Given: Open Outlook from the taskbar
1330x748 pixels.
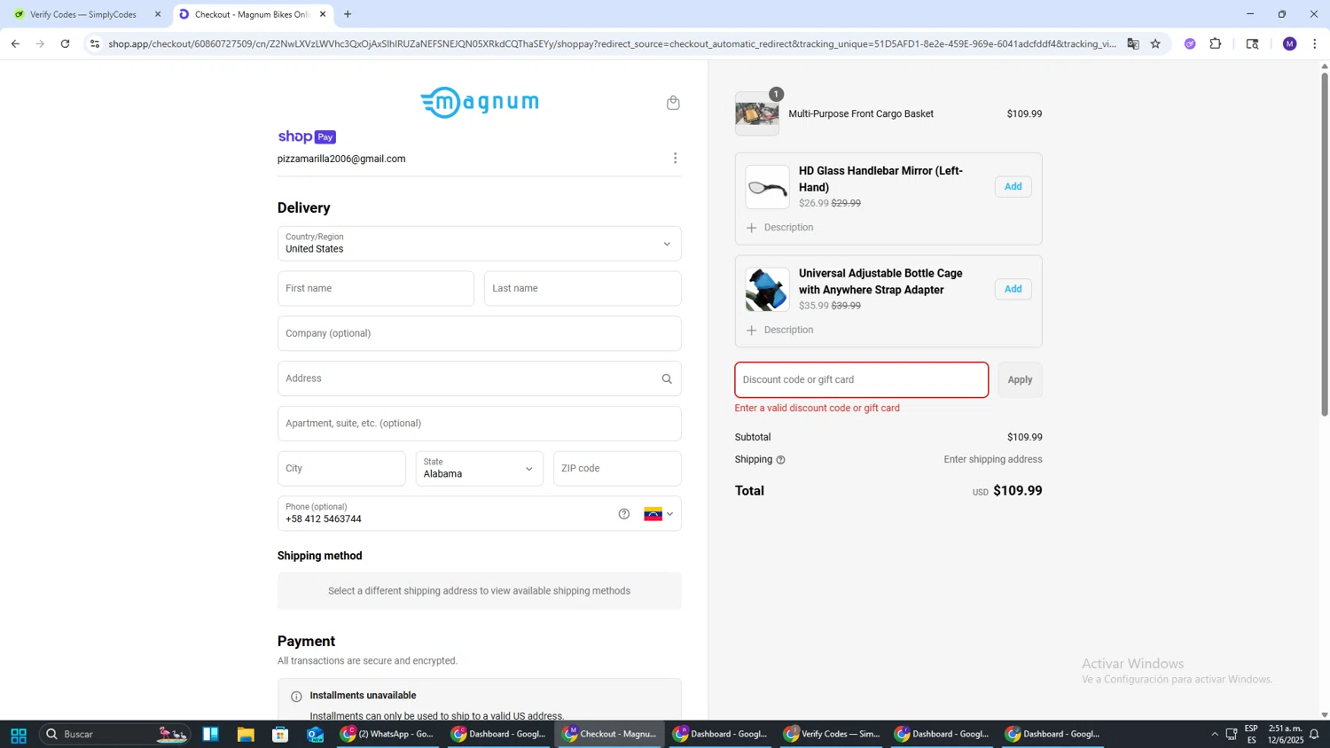Looking at the screenshot, I should [x=316, y=735].
